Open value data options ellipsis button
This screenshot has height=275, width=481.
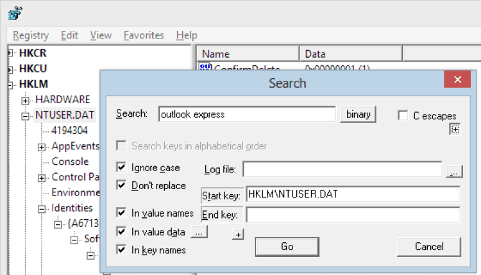(x=199, y=231)
